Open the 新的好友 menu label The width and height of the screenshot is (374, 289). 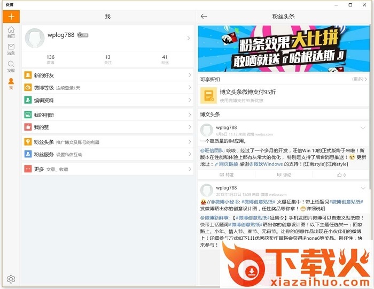point(44,75)
